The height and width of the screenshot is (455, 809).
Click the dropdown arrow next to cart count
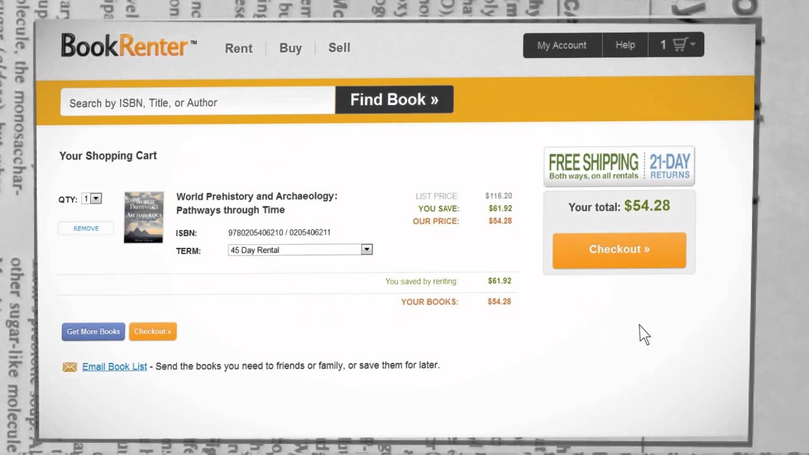click(693, 45)
